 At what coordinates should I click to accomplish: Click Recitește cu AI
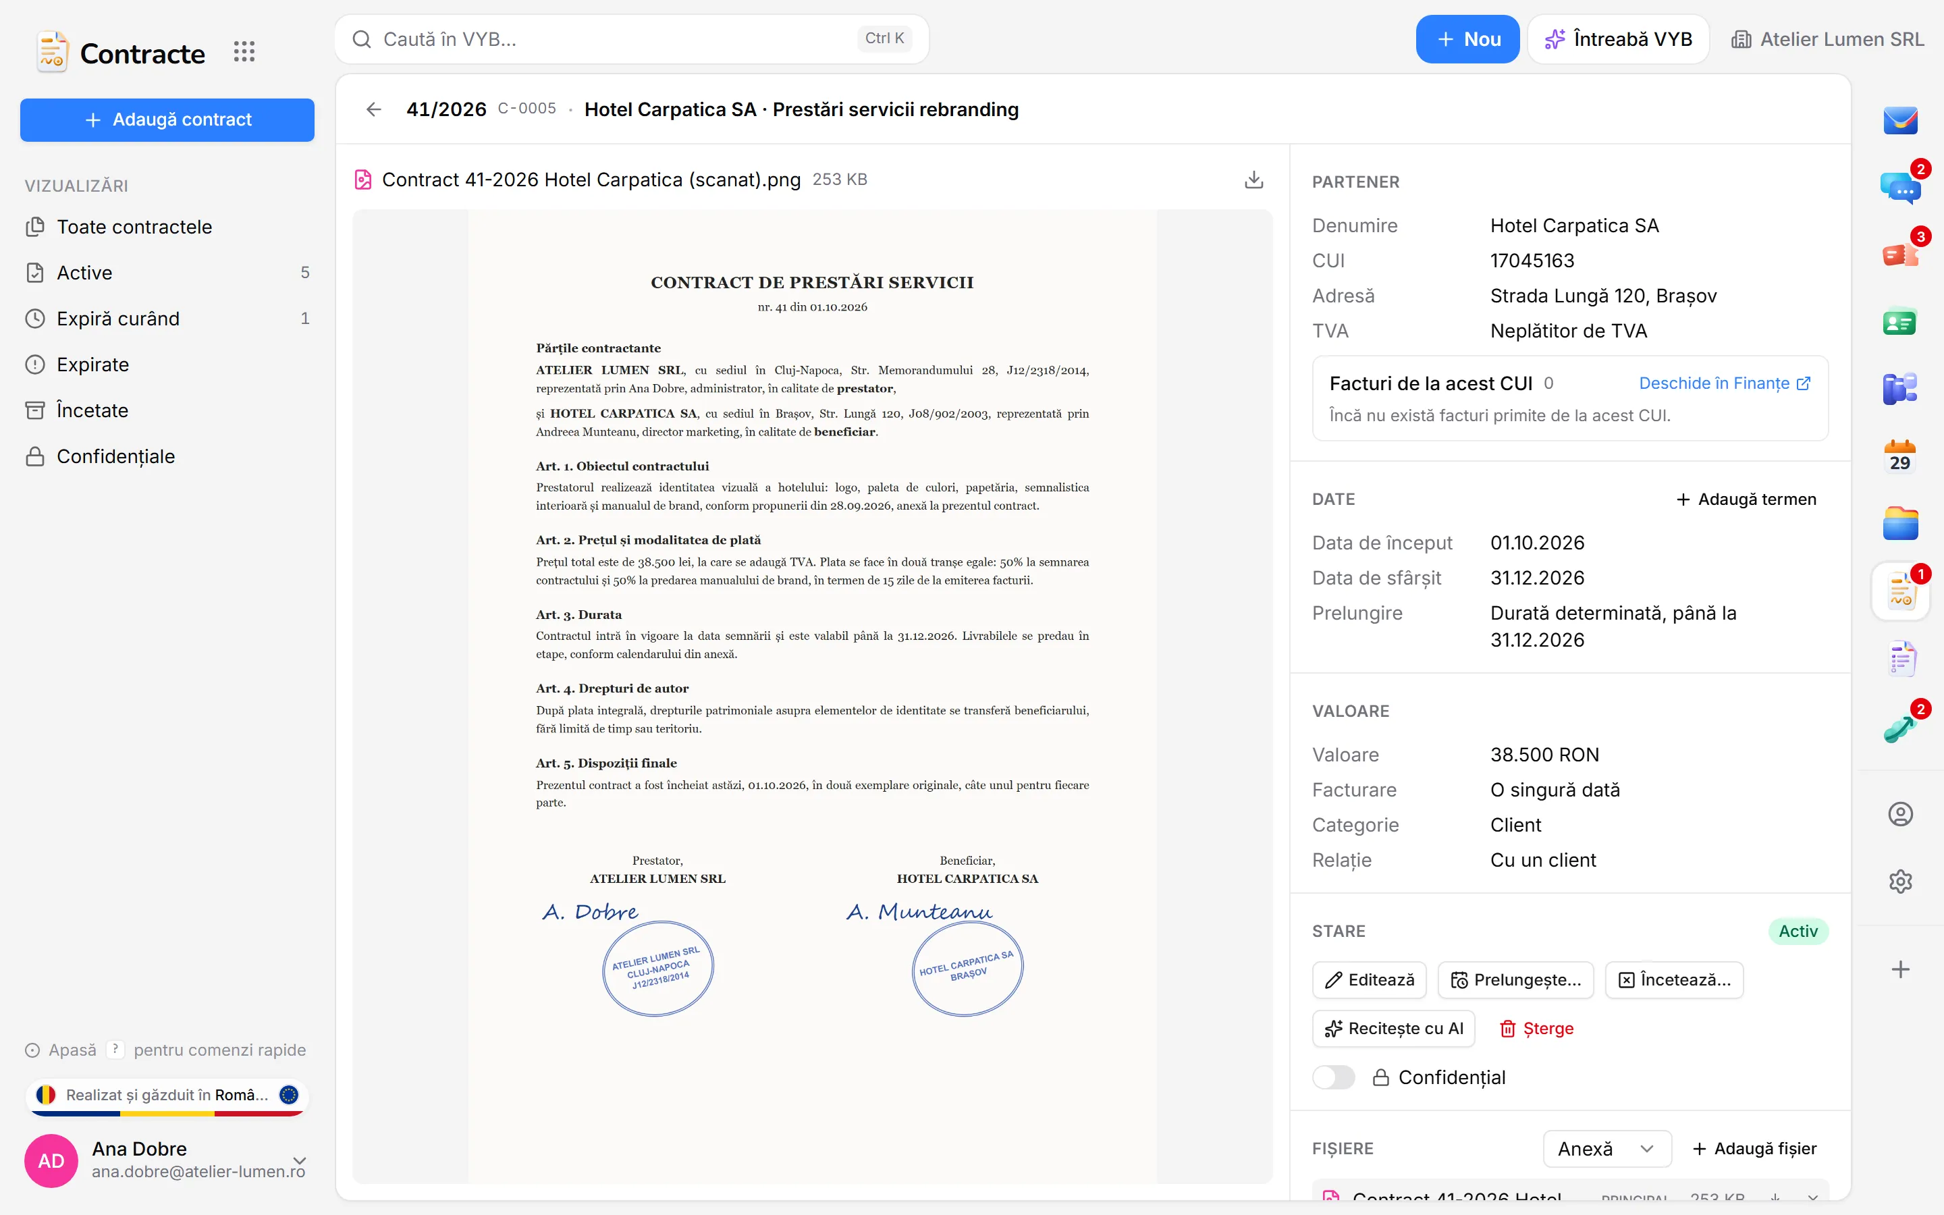1394,1029
